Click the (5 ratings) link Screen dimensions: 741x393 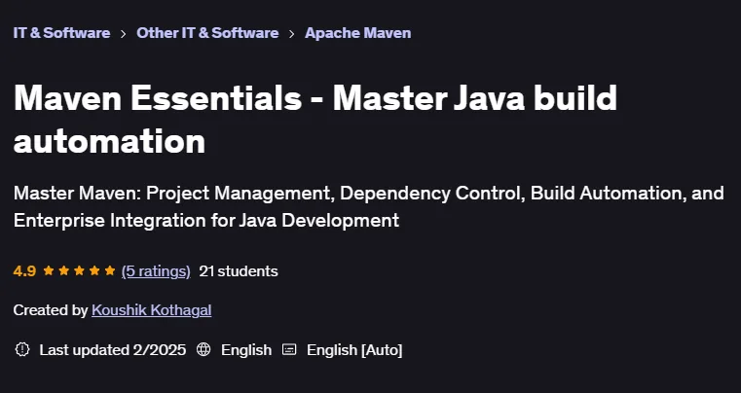(x=156, y=271)
